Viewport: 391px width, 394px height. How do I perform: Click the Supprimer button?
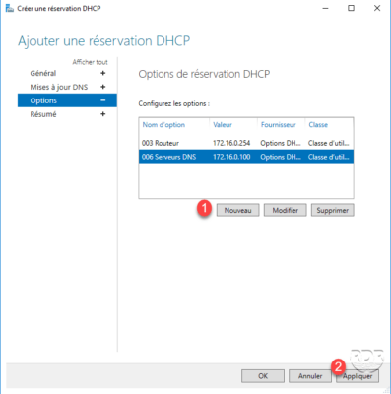click(332, 210)
